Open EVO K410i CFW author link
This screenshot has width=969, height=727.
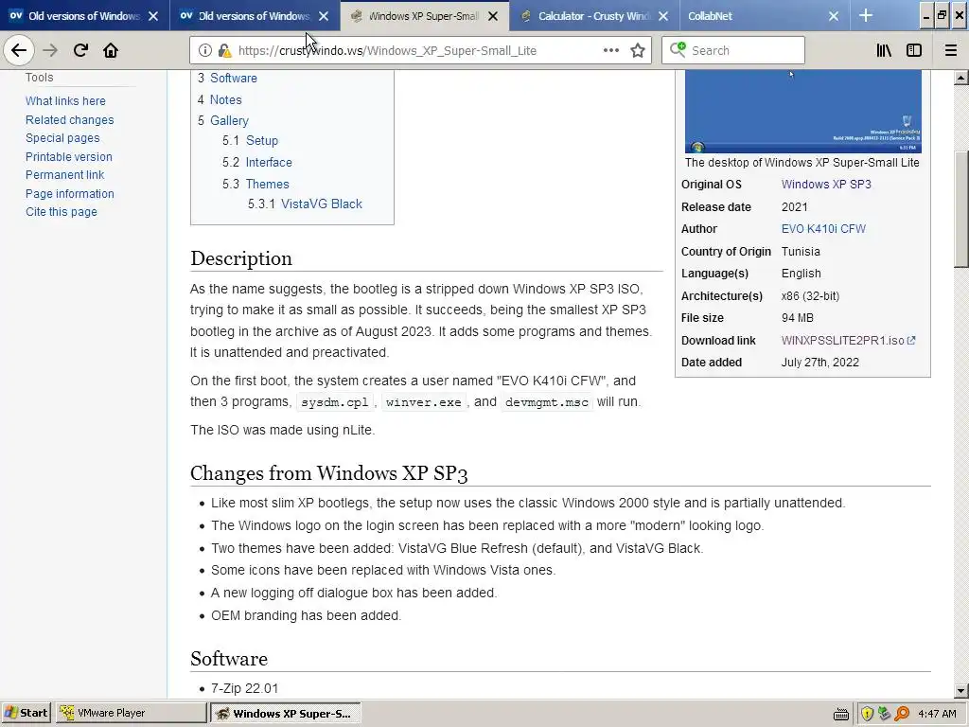823,229
